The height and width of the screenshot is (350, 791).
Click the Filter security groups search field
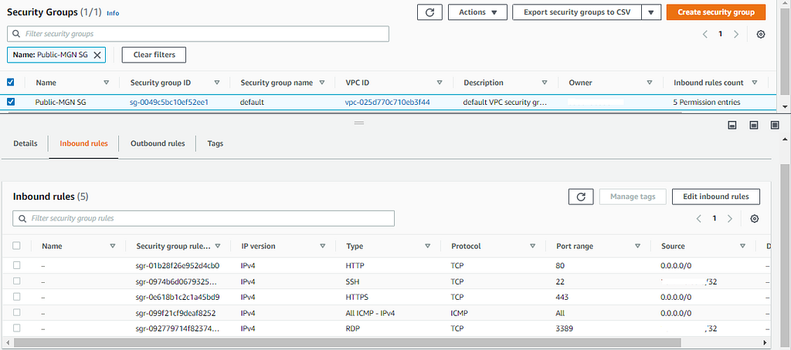(199, 34)
